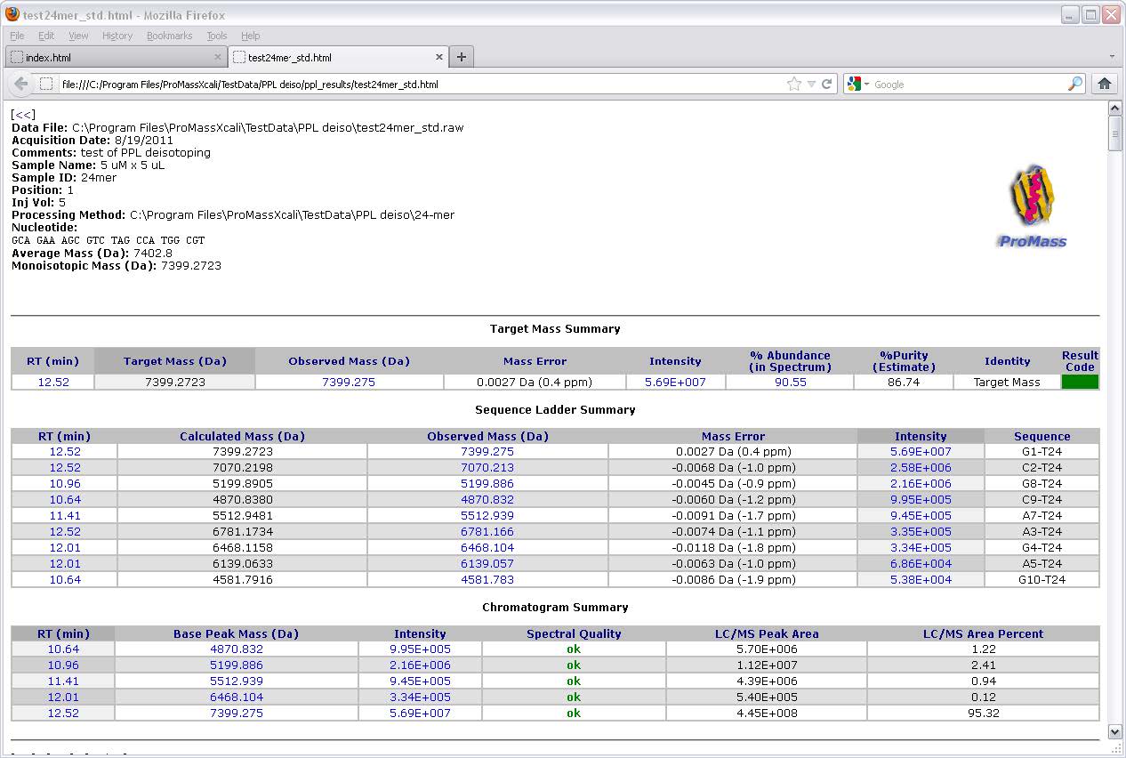Screen dimensions: 1126x758
Task: Click observed mass 7399.275 in Target Mass Summary
Action: click(349, 382)
